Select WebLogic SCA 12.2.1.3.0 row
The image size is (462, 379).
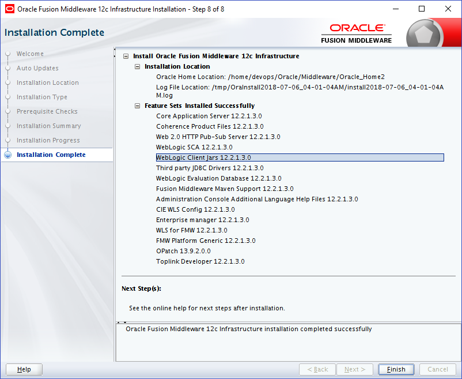coord(194,147)
